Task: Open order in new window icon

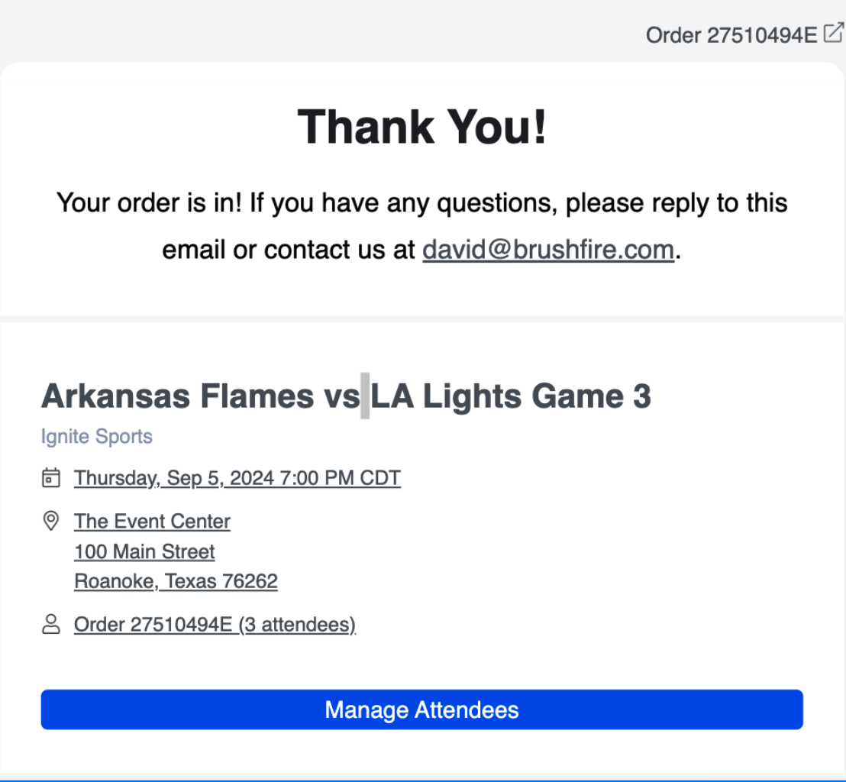Action: [834, 34]
